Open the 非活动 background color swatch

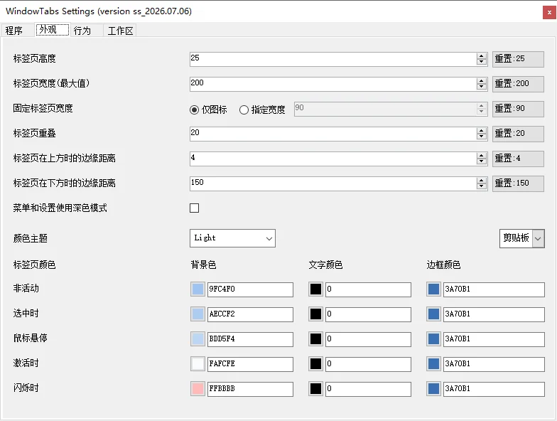coord(198,289)
